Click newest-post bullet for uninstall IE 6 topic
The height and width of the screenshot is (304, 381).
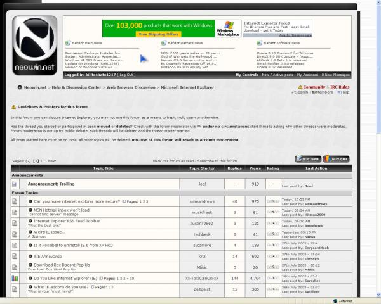pos(30,245)
